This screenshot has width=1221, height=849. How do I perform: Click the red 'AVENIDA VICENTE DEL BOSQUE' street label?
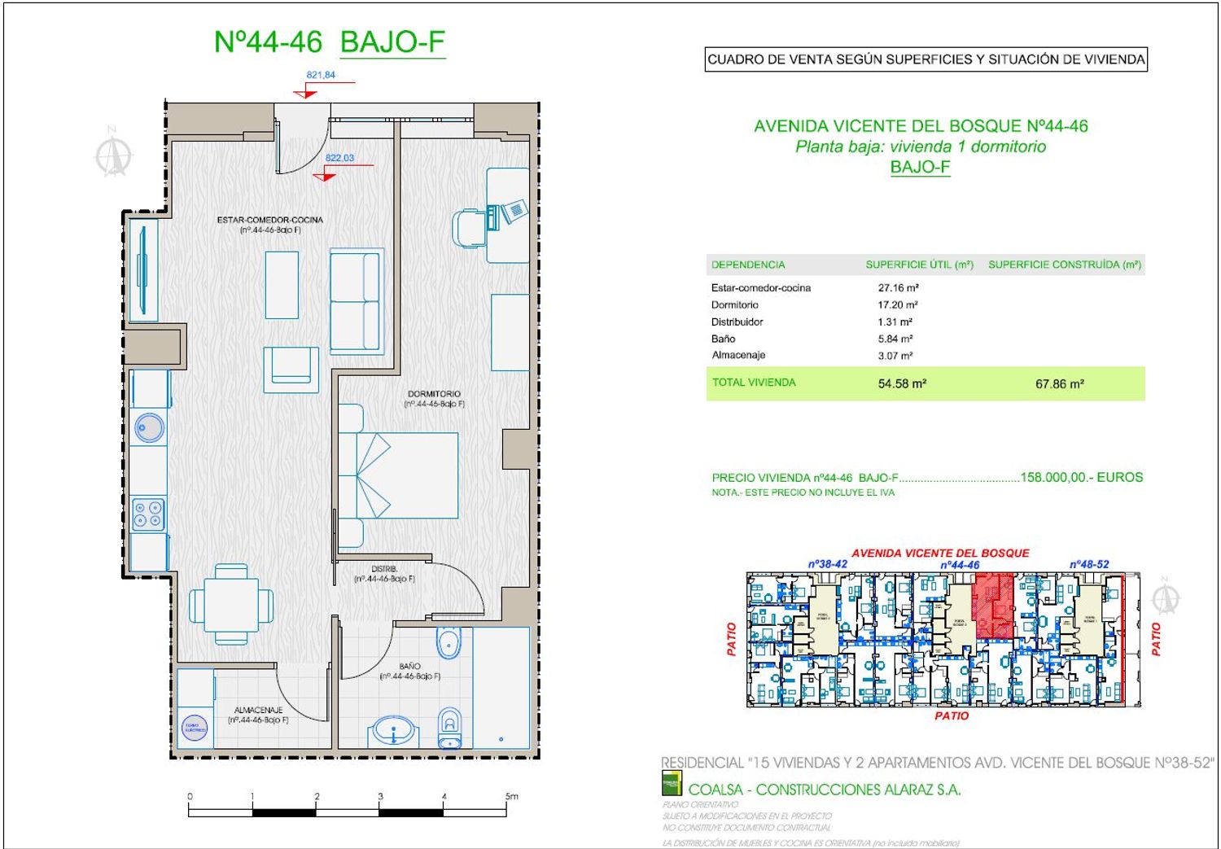pyautogui.click(x=941, y=553)
